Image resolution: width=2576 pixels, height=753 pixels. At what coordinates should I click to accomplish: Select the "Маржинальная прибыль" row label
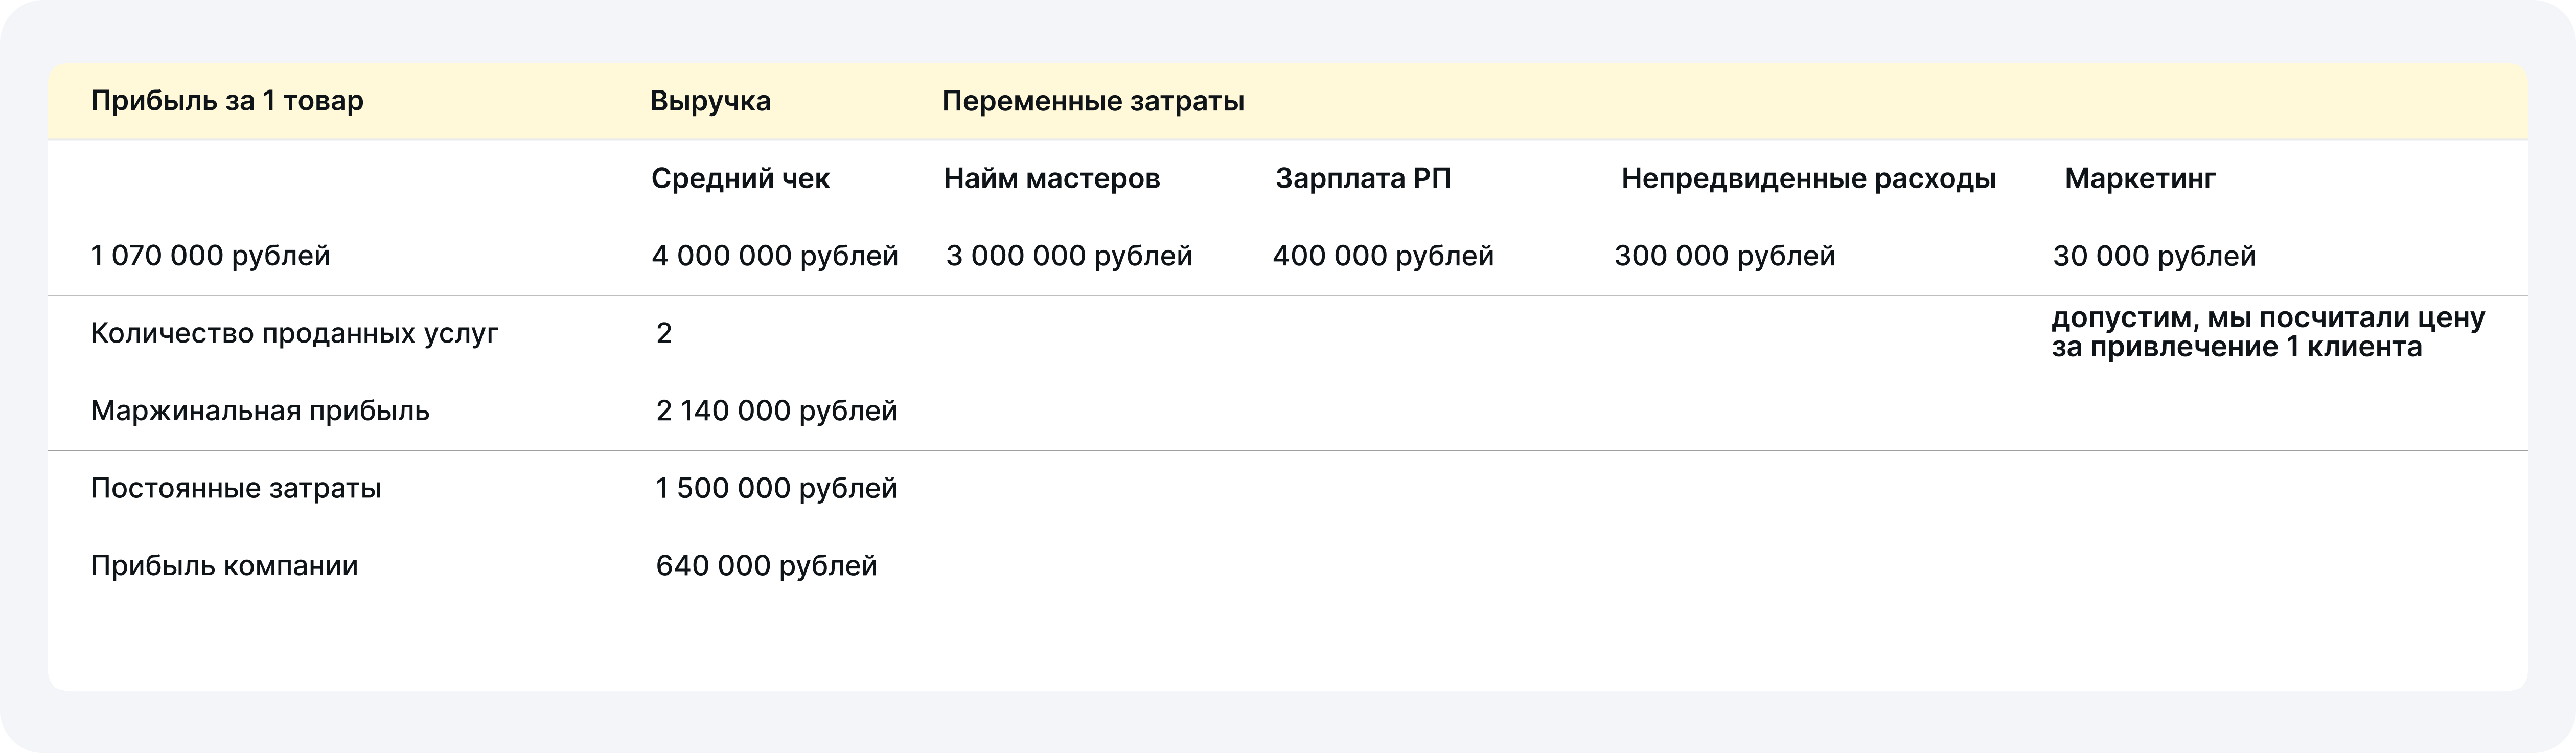click(x=260, y=411)
